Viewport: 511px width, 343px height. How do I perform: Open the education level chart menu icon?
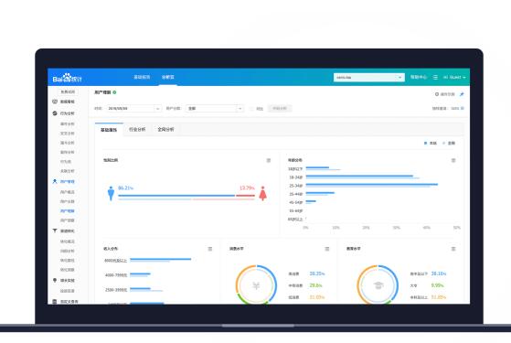pyautogui.click(x=453, y=249)
